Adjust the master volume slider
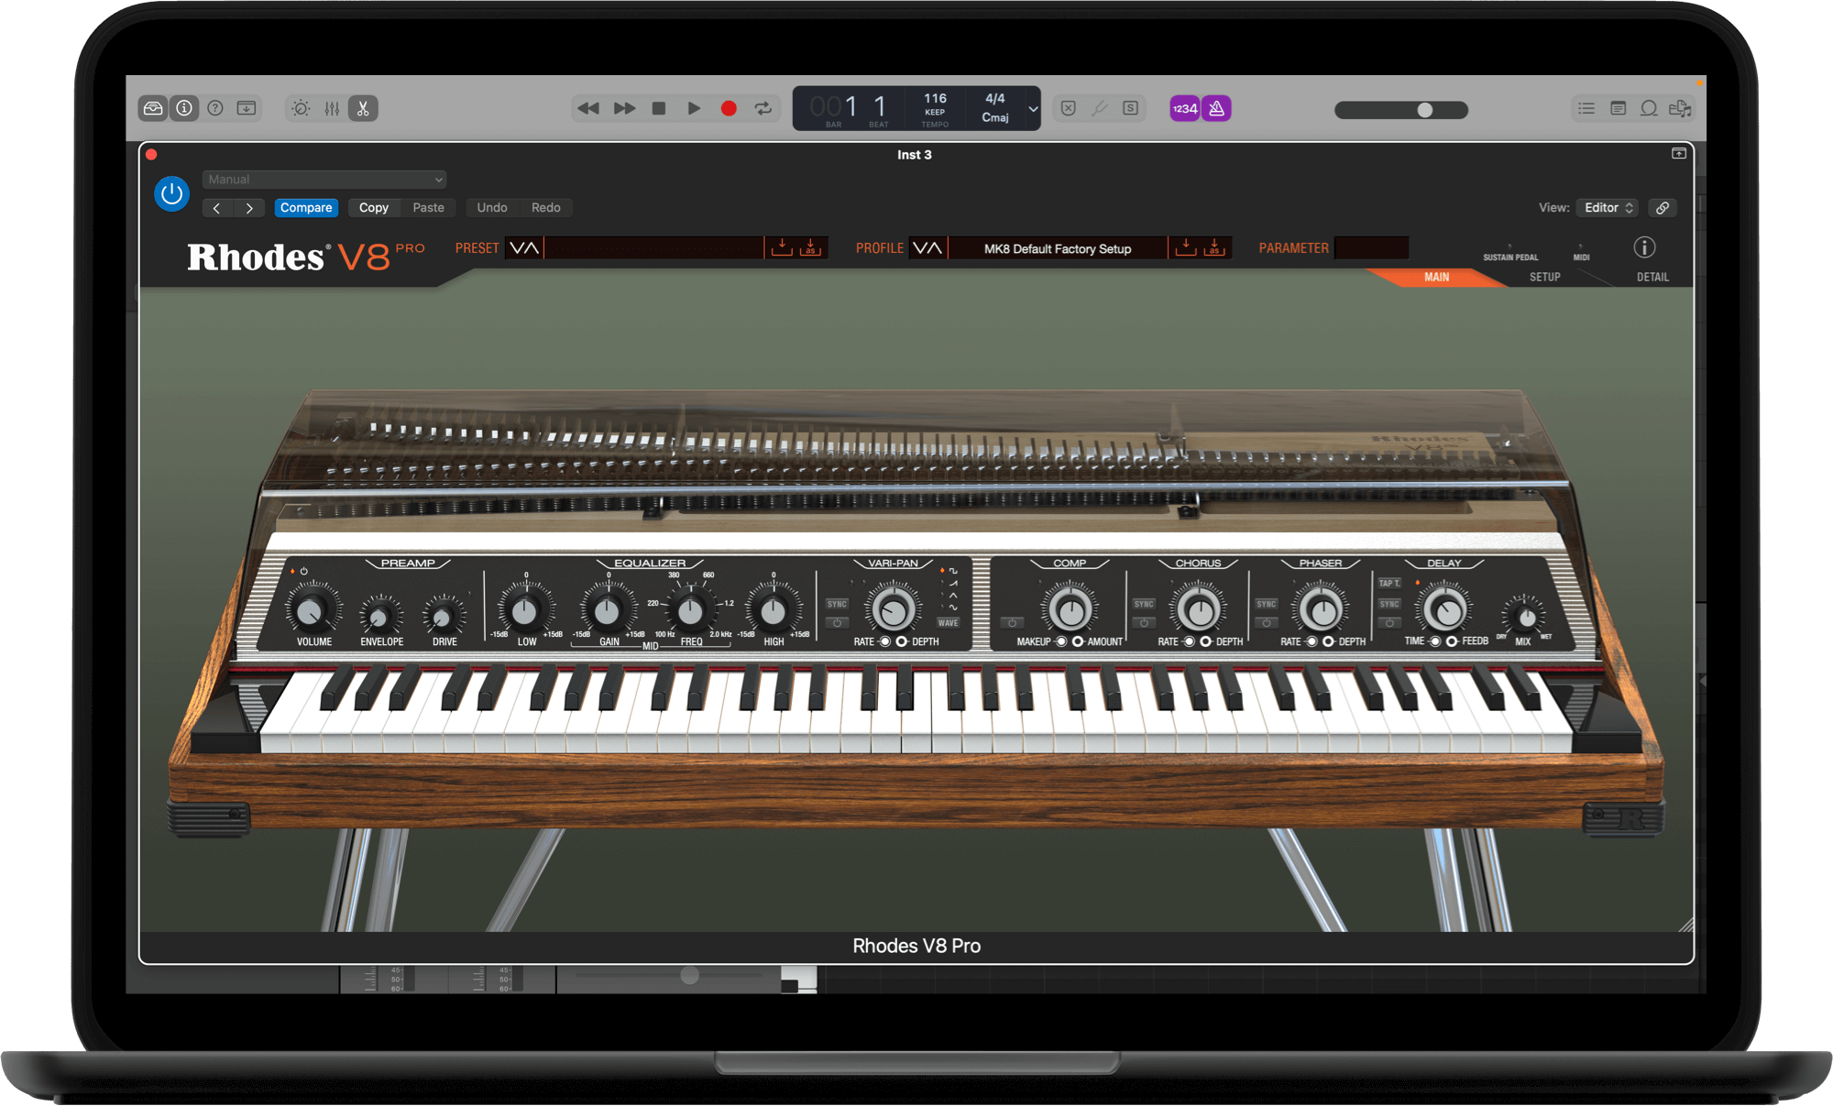This screenshot has width=1833, height=1106. tap(1401, 110)
